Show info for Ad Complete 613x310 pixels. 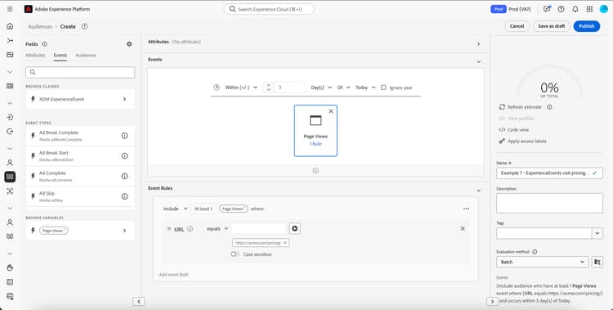125,176
